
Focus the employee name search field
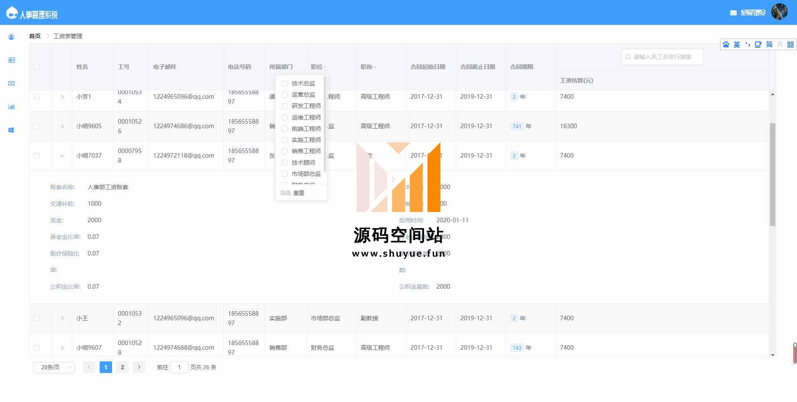[663, 57]
